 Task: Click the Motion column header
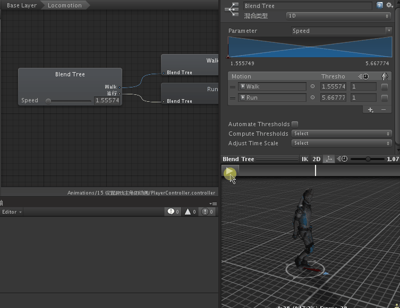point(241,76)
